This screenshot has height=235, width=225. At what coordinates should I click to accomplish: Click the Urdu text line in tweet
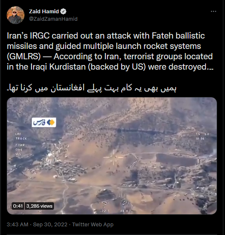[x=91, y=88]
